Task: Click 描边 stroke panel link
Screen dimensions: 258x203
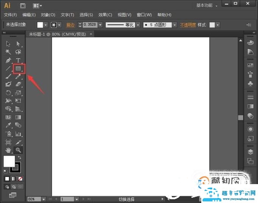Action: tap(71, 25)
